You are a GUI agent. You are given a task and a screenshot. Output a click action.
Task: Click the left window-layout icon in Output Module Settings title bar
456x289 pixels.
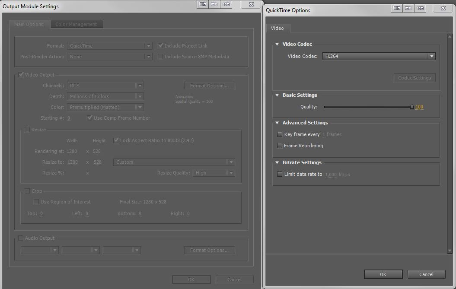pos(202,4)
